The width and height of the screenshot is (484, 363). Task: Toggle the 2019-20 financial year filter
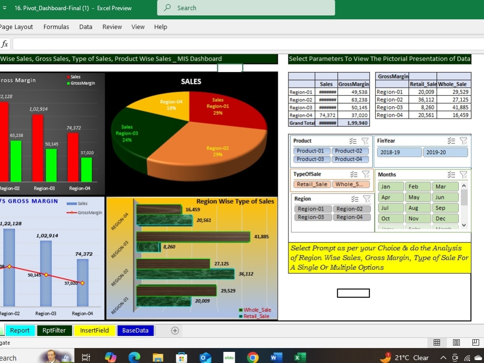(445, 151)
